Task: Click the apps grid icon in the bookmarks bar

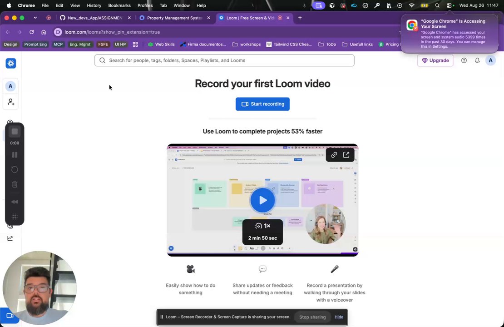Action: pyautogui.click(x=135, y=45)
